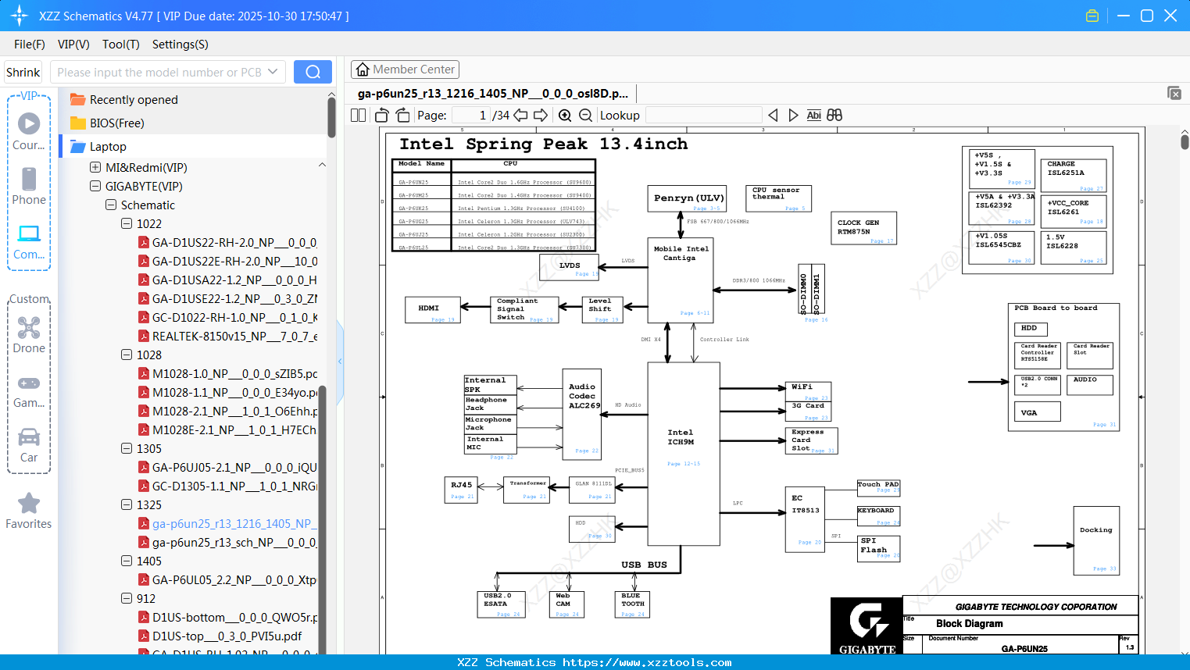
Task: Select the Phone category icon
Action: pos(29,186)
